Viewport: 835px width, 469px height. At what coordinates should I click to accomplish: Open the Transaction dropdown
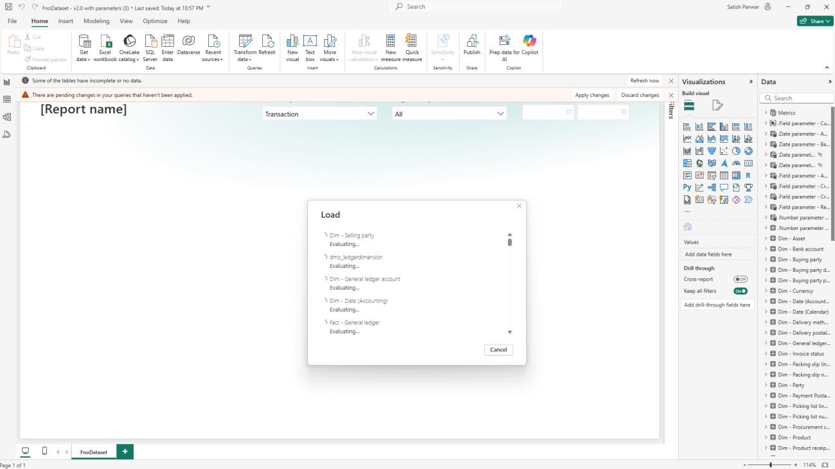pyautogui.click(x=319, y=114)
